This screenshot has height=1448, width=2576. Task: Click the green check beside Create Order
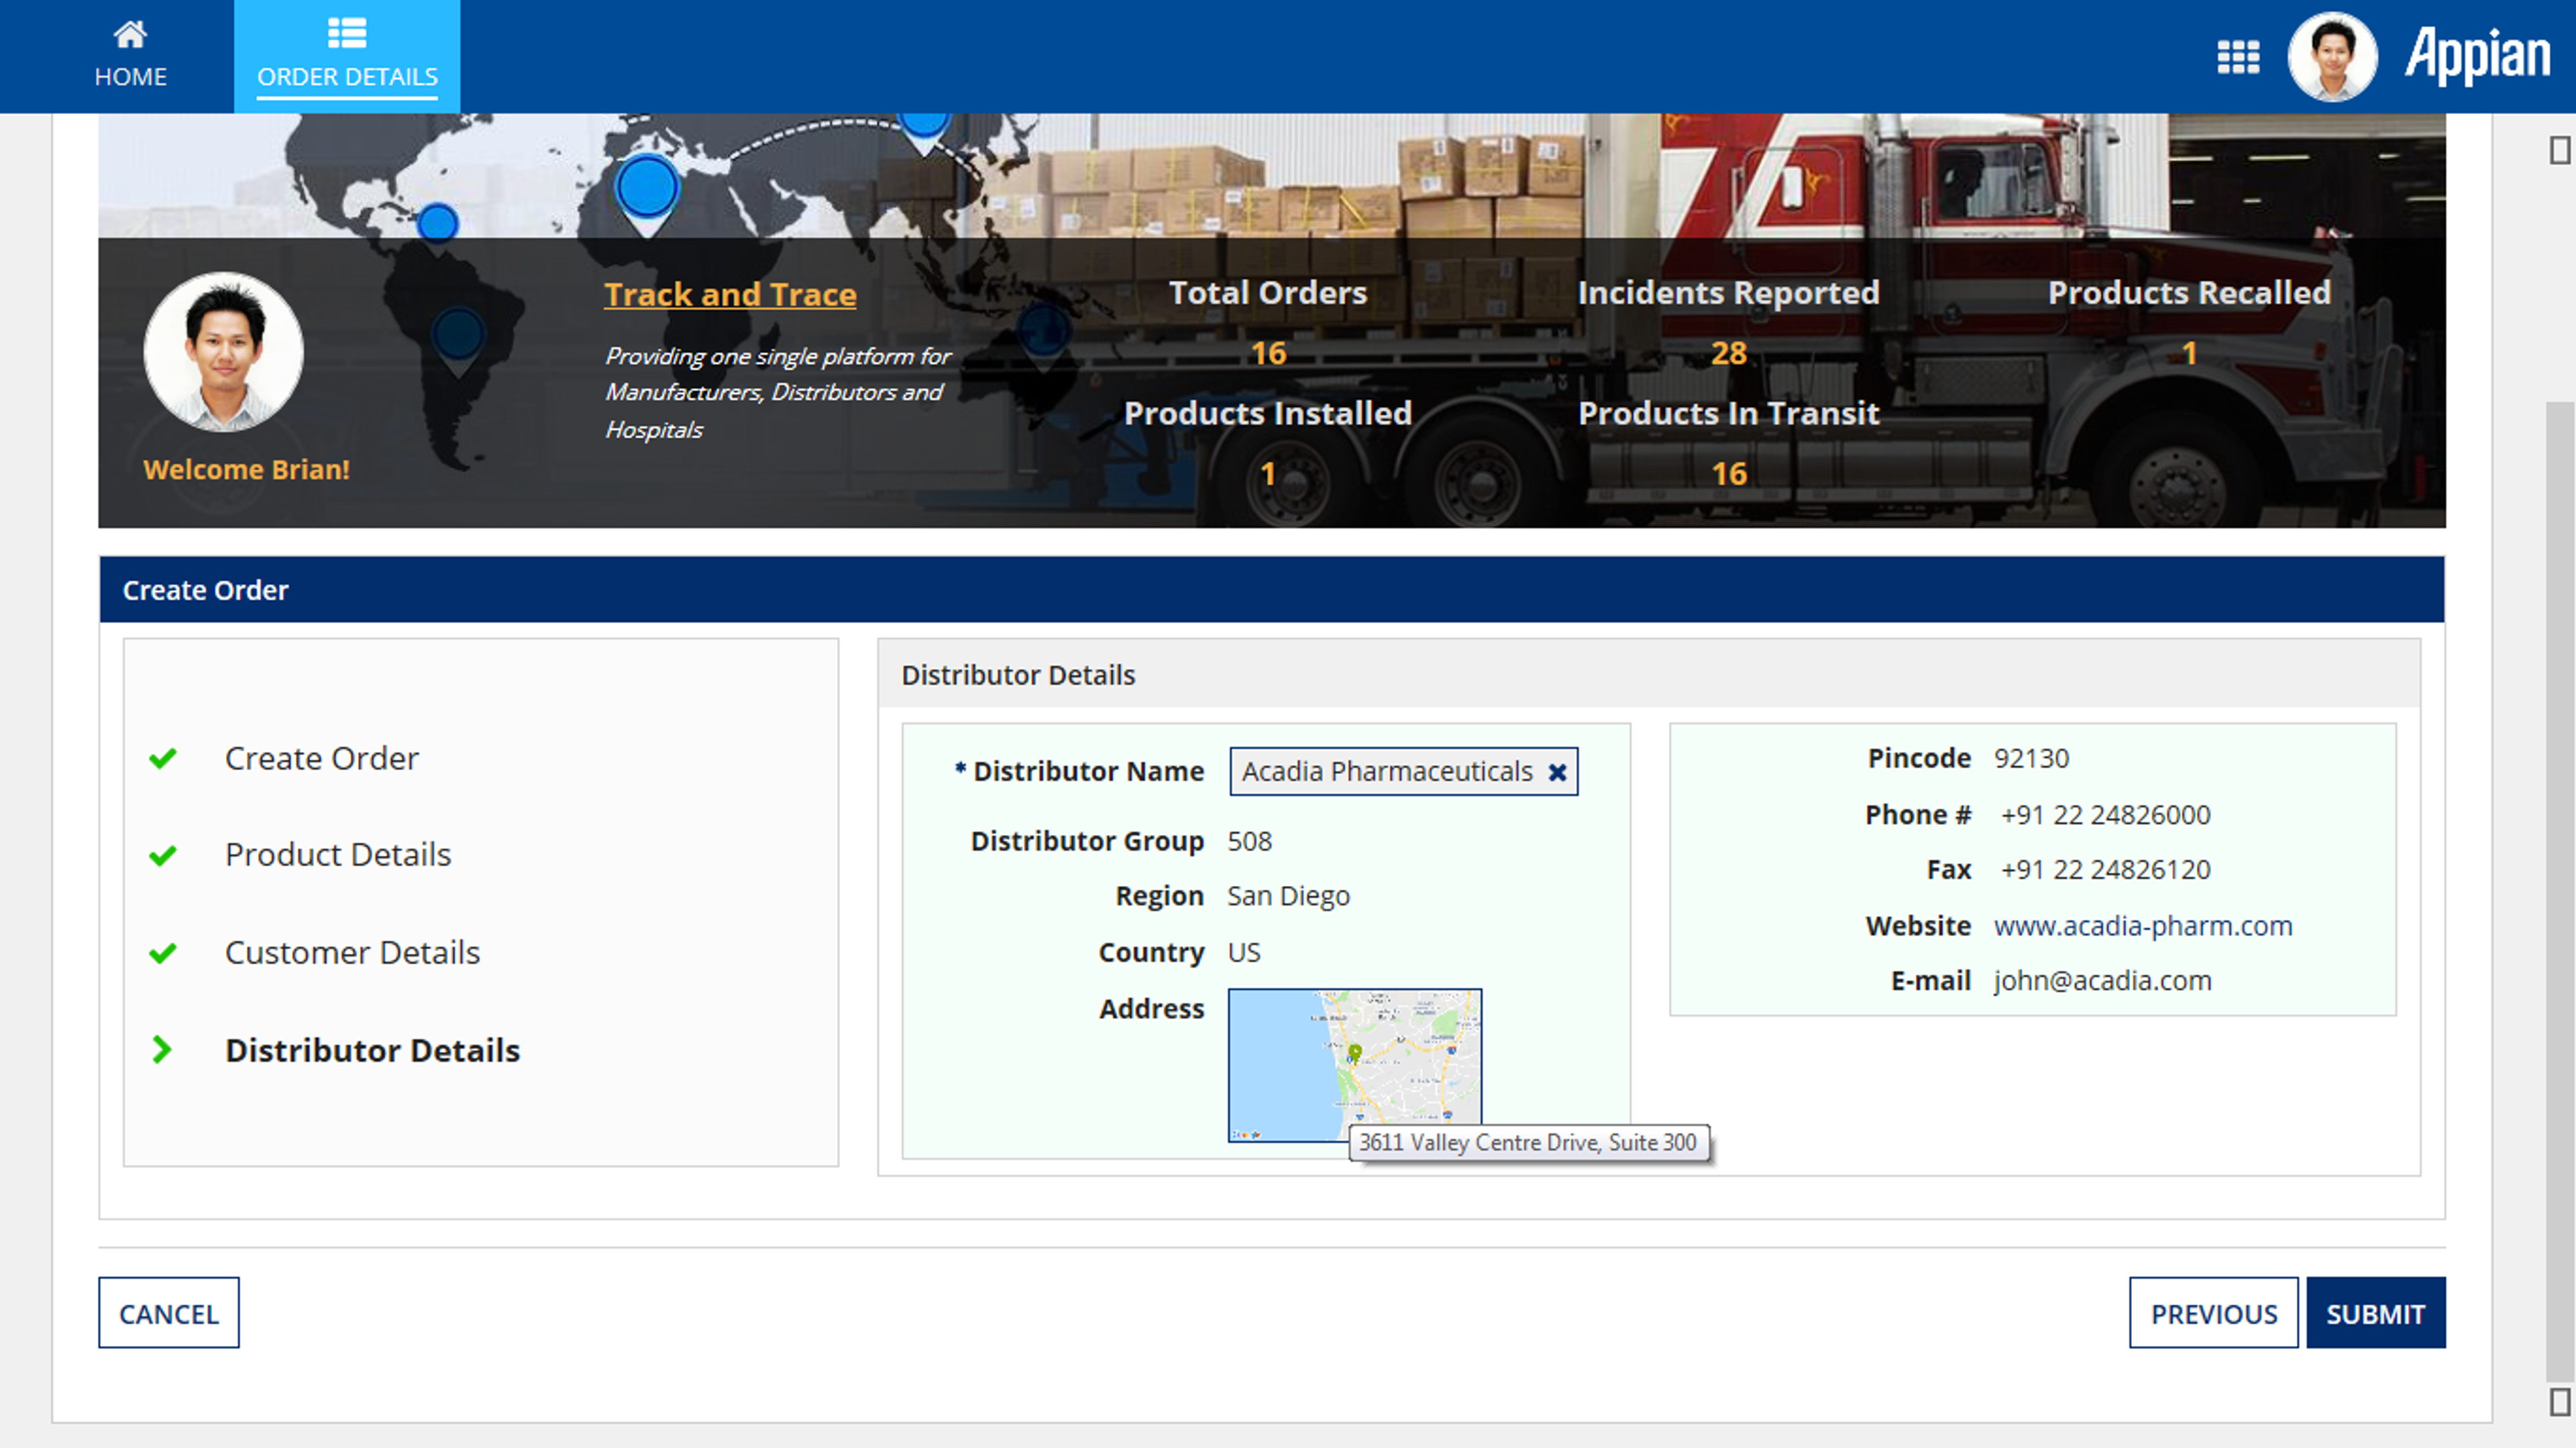162,758
